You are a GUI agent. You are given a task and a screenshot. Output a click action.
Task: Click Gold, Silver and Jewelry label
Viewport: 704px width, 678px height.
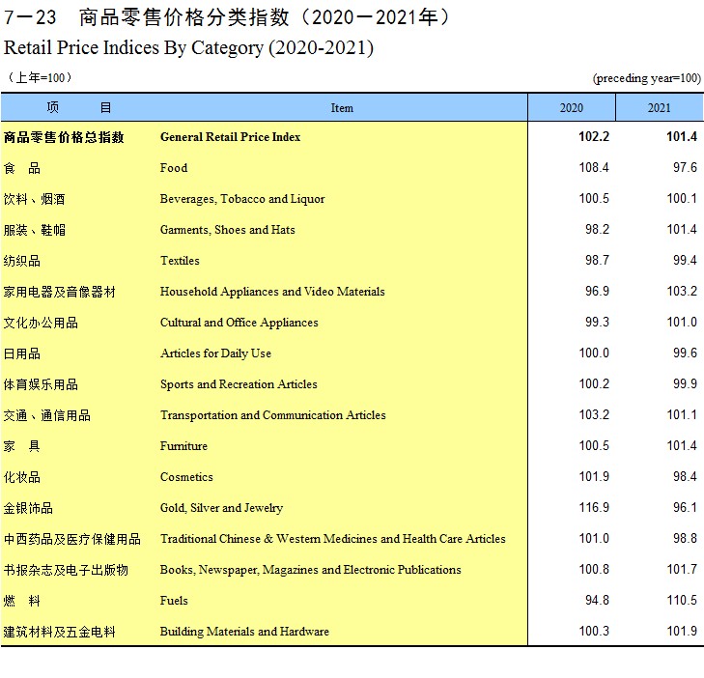221,508
